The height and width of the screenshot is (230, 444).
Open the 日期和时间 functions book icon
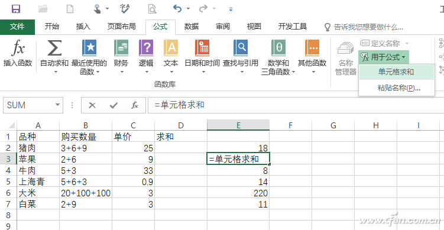click(202, 48)
